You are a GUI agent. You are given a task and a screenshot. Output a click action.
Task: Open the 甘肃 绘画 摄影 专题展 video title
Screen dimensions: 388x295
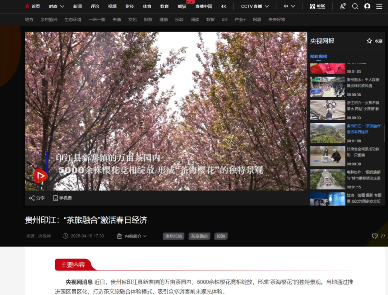point(364,198)
